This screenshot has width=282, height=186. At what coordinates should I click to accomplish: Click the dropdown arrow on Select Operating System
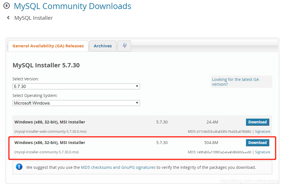click(137, 103)
